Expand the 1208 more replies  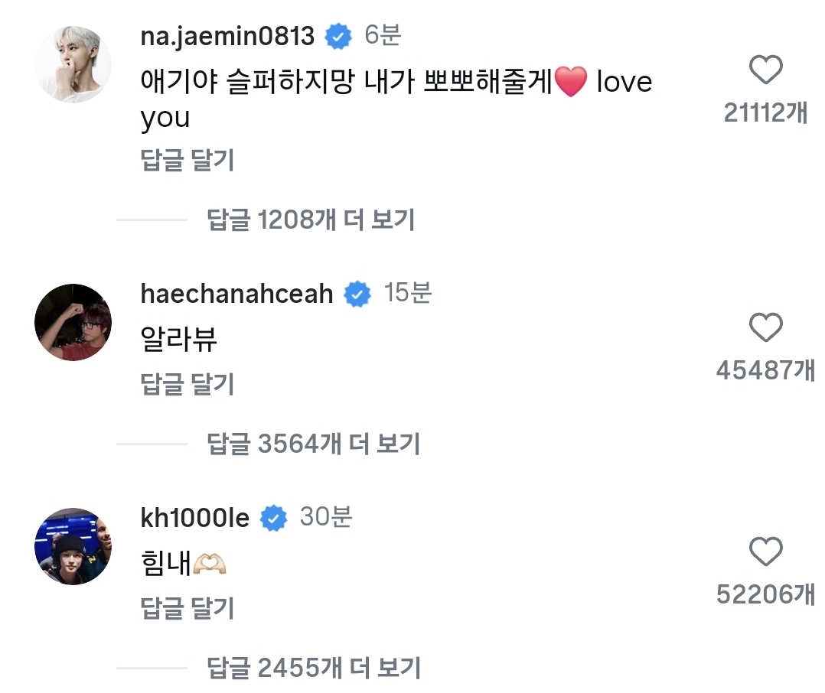[x=310, y=220]
